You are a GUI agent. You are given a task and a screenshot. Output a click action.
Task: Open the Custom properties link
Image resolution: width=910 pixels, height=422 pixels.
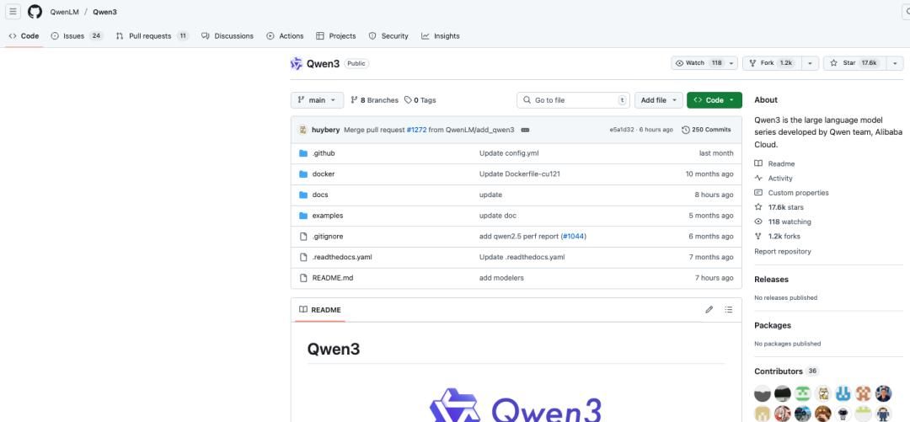pos(791,193)
